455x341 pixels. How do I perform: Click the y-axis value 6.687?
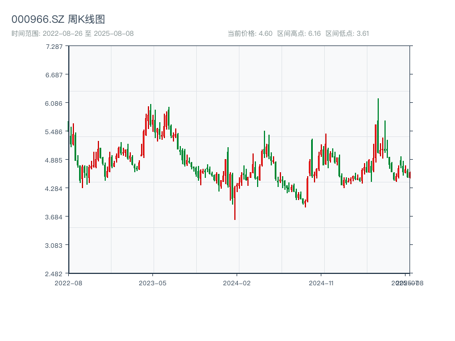click(x=54, y=75)
